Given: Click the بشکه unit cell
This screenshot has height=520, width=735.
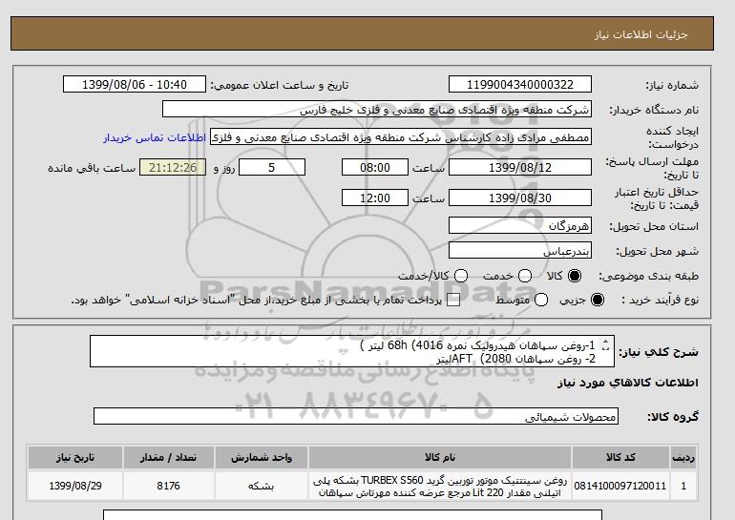Looking at the screenshot, I should pos(262,487).
